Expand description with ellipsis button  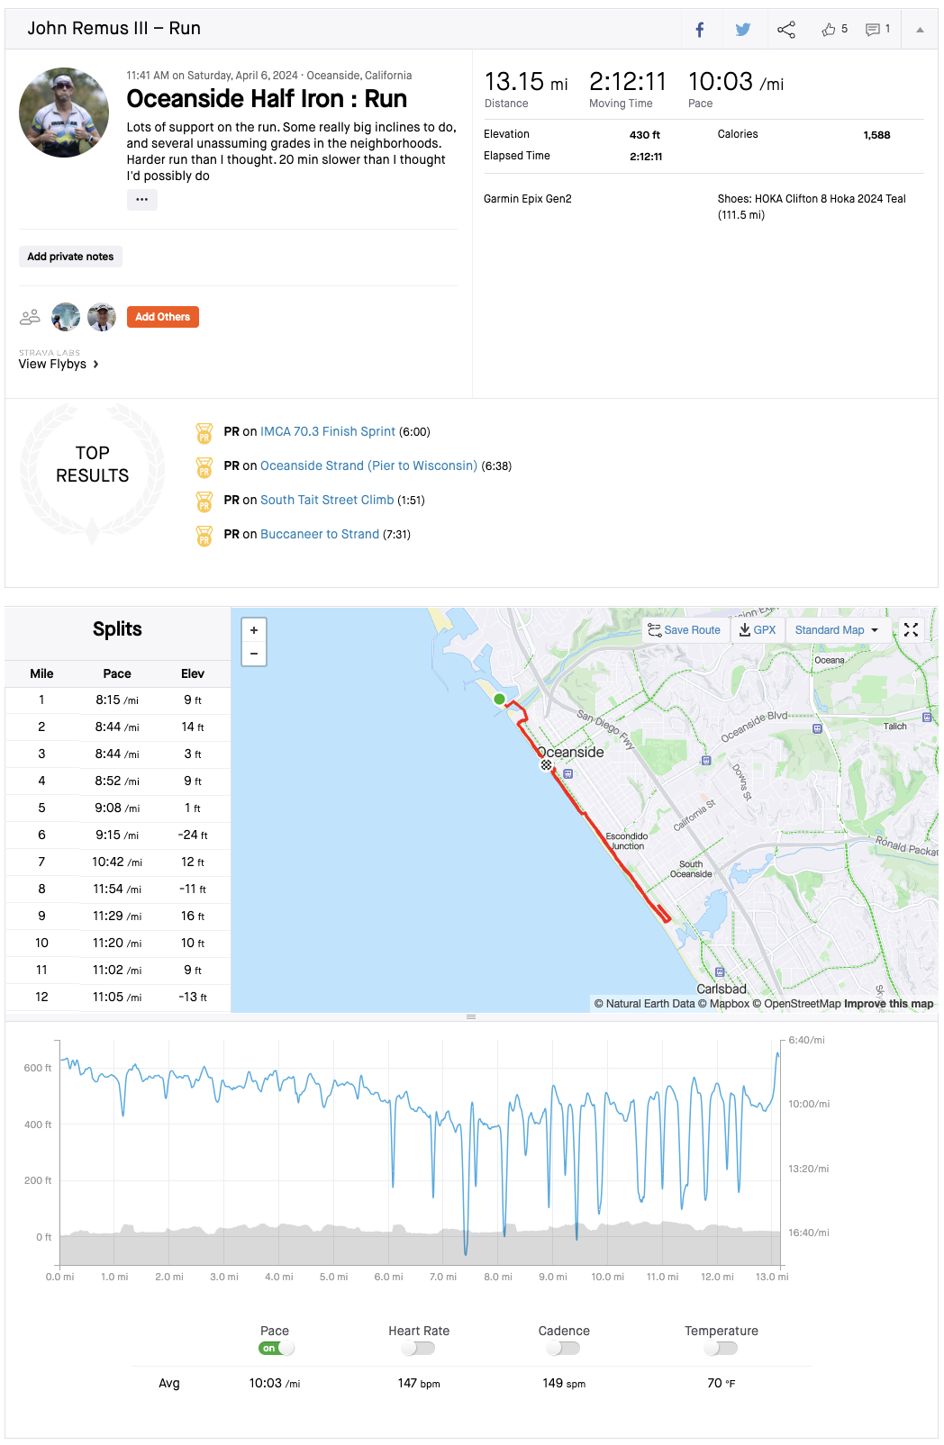141,199
